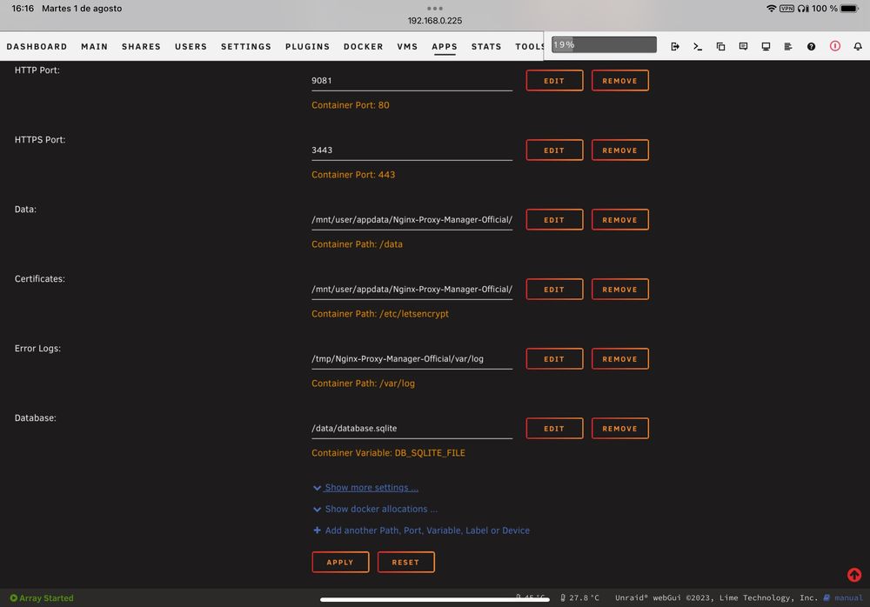
Task: Click the help question mark icon
Action: click(x=813, y=45)
